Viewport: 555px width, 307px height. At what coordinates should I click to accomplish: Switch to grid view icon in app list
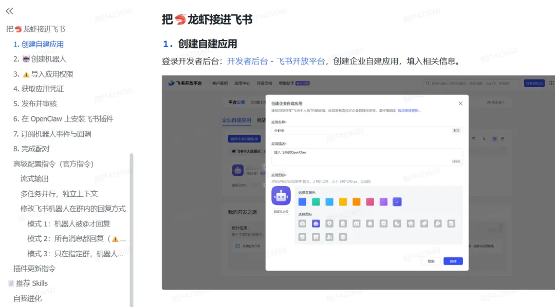[494, 139]
